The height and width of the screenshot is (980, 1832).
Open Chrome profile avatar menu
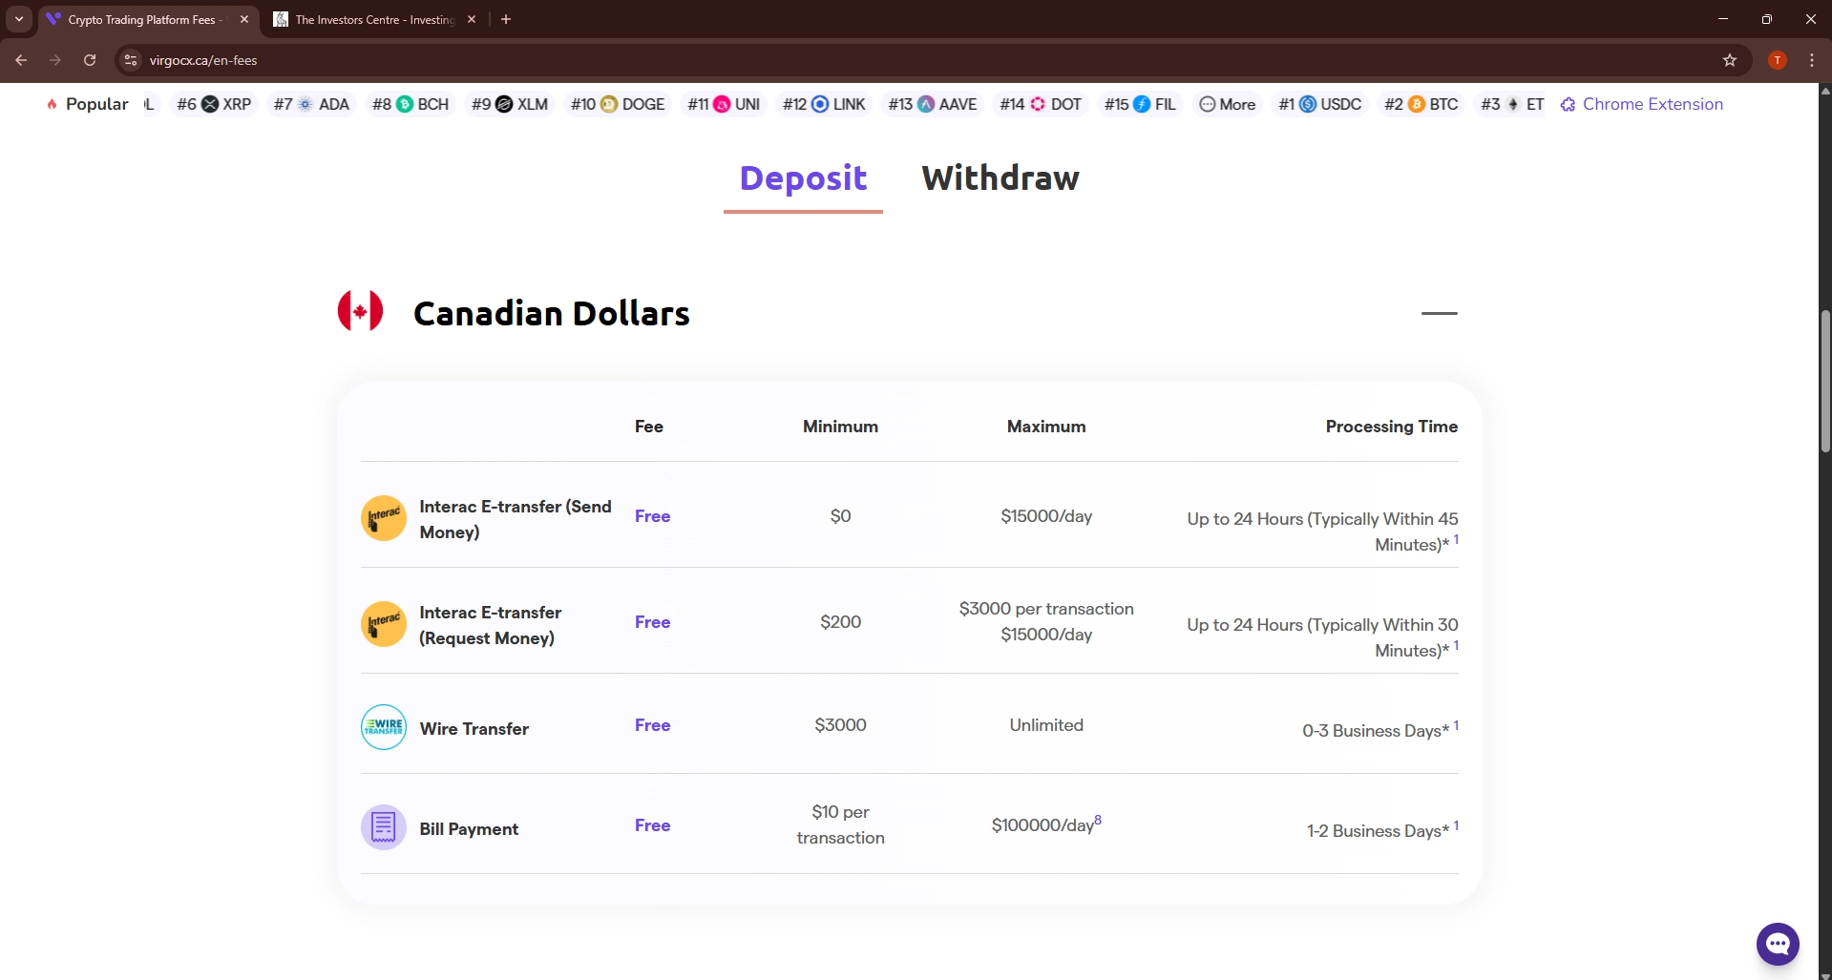coord(1778,60)
